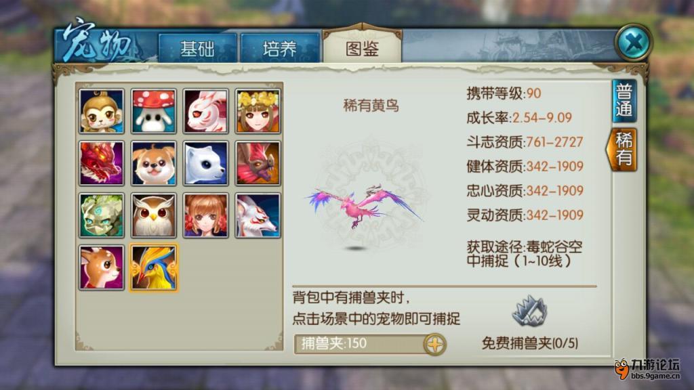Close the pet window
The width and height of the screenshot is (694, 390).
(634, 43)
